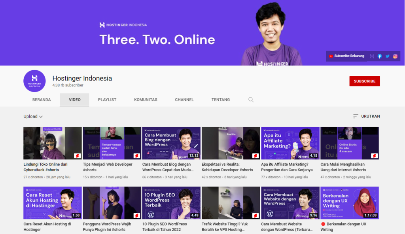This screenshot has width=405, height=234.
Task: Click the Subscribe Sekarang banner button
Action: pos(347,56)
